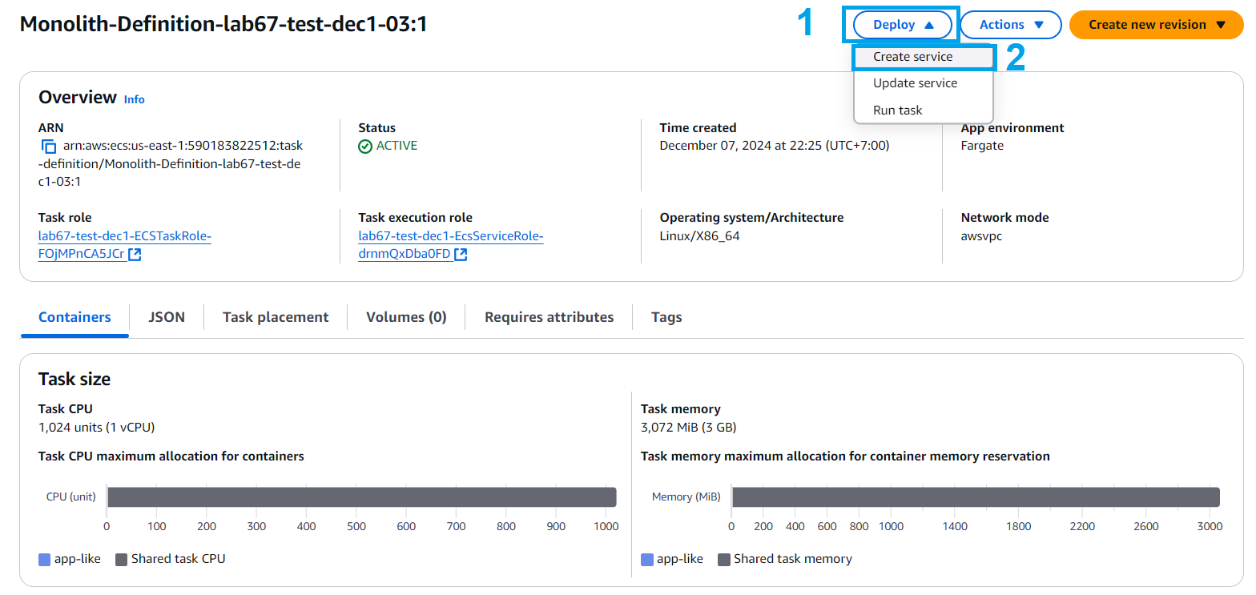Click the Linux/X86_64 architecture value

699,235
